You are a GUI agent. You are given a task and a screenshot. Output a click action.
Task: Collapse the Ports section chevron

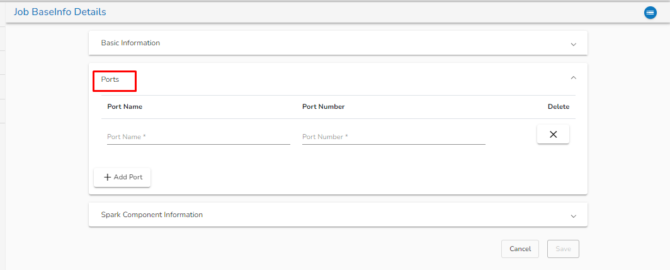tap(573, 78)
